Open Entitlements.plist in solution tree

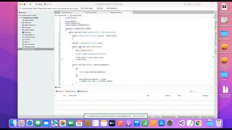click(30, 37)
